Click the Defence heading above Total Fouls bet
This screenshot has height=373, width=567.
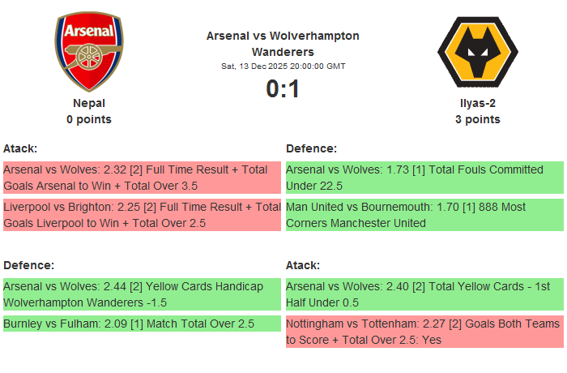pyautogui.click(x=311, y=148)
